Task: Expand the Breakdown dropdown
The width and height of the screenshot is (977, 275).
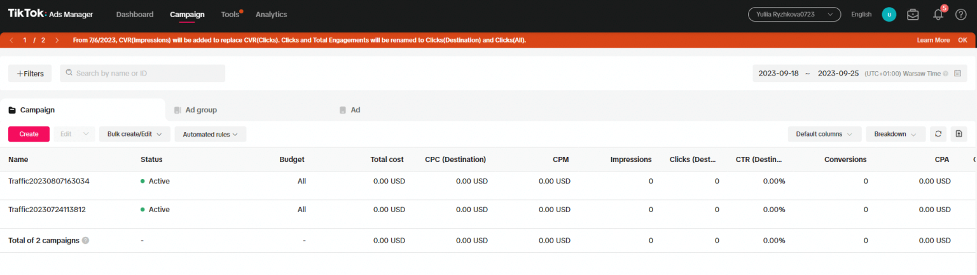Action: tap(895, 134)
